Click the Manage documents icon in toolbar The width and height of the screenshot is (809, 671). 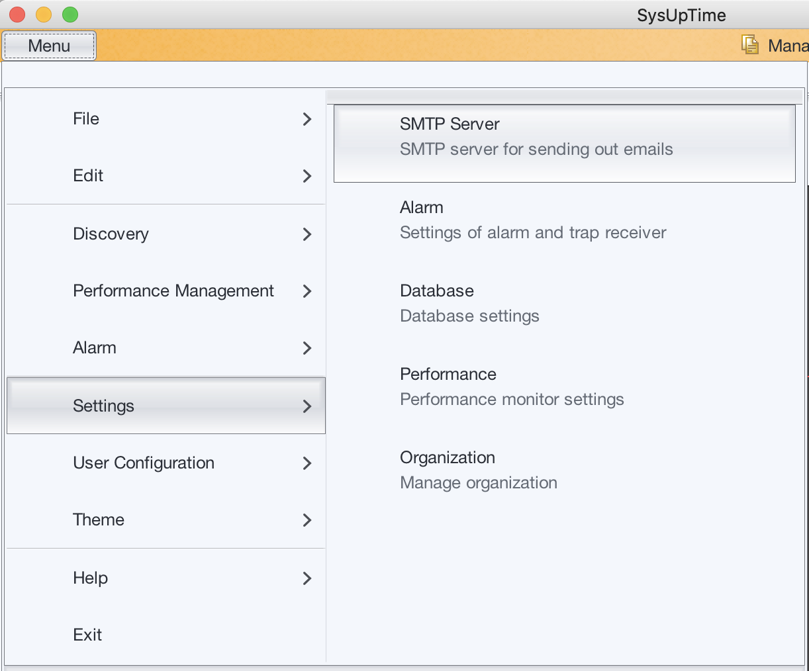click(749, 45)
